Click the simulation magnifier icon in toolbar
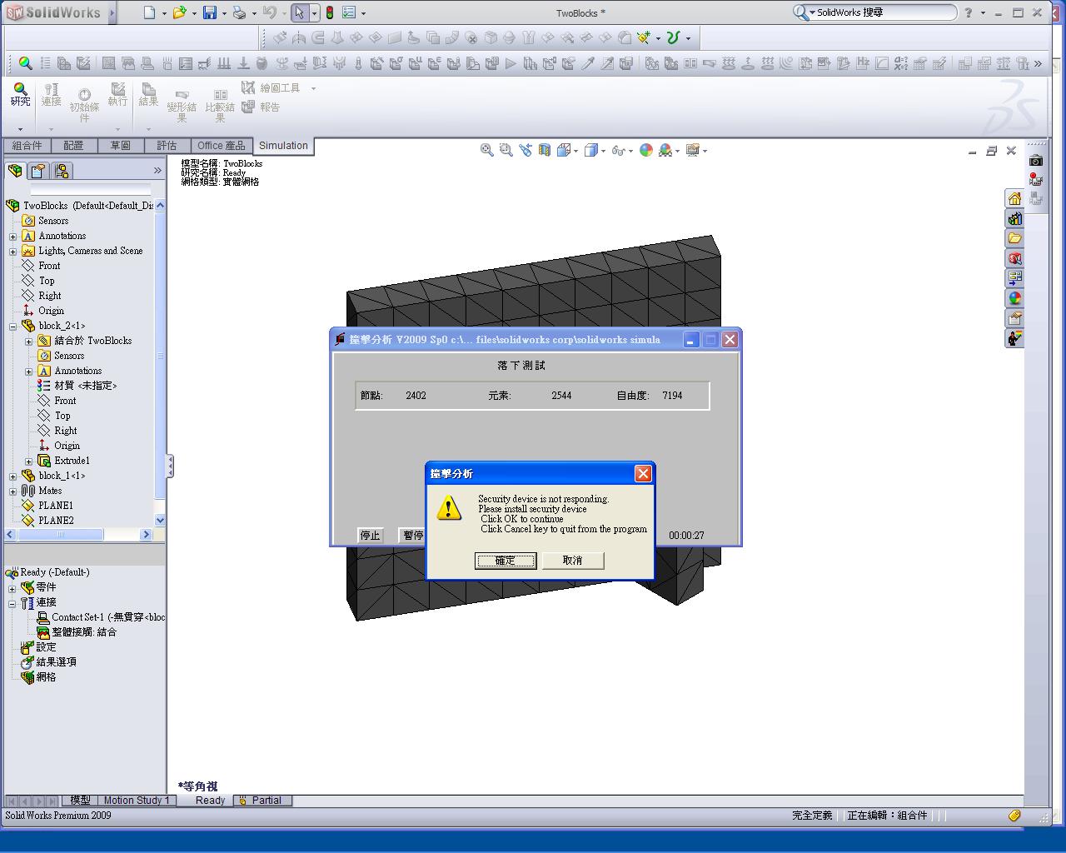 [x=26, y=63]
